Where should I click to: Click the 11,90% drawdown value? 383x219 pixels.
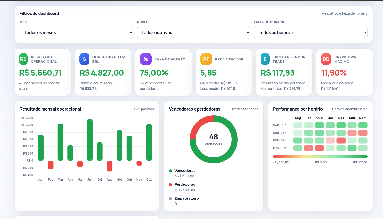[334, 73]
